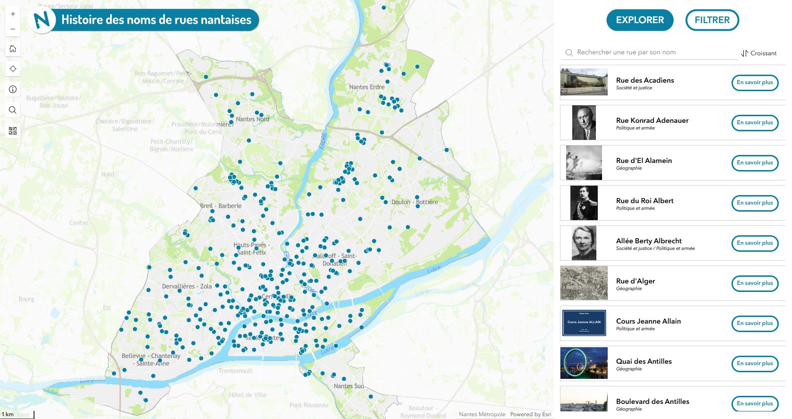Select the Rue d'El Alamein thumbnail
Screen dimensions: 792x419
(x=584, y=162)
